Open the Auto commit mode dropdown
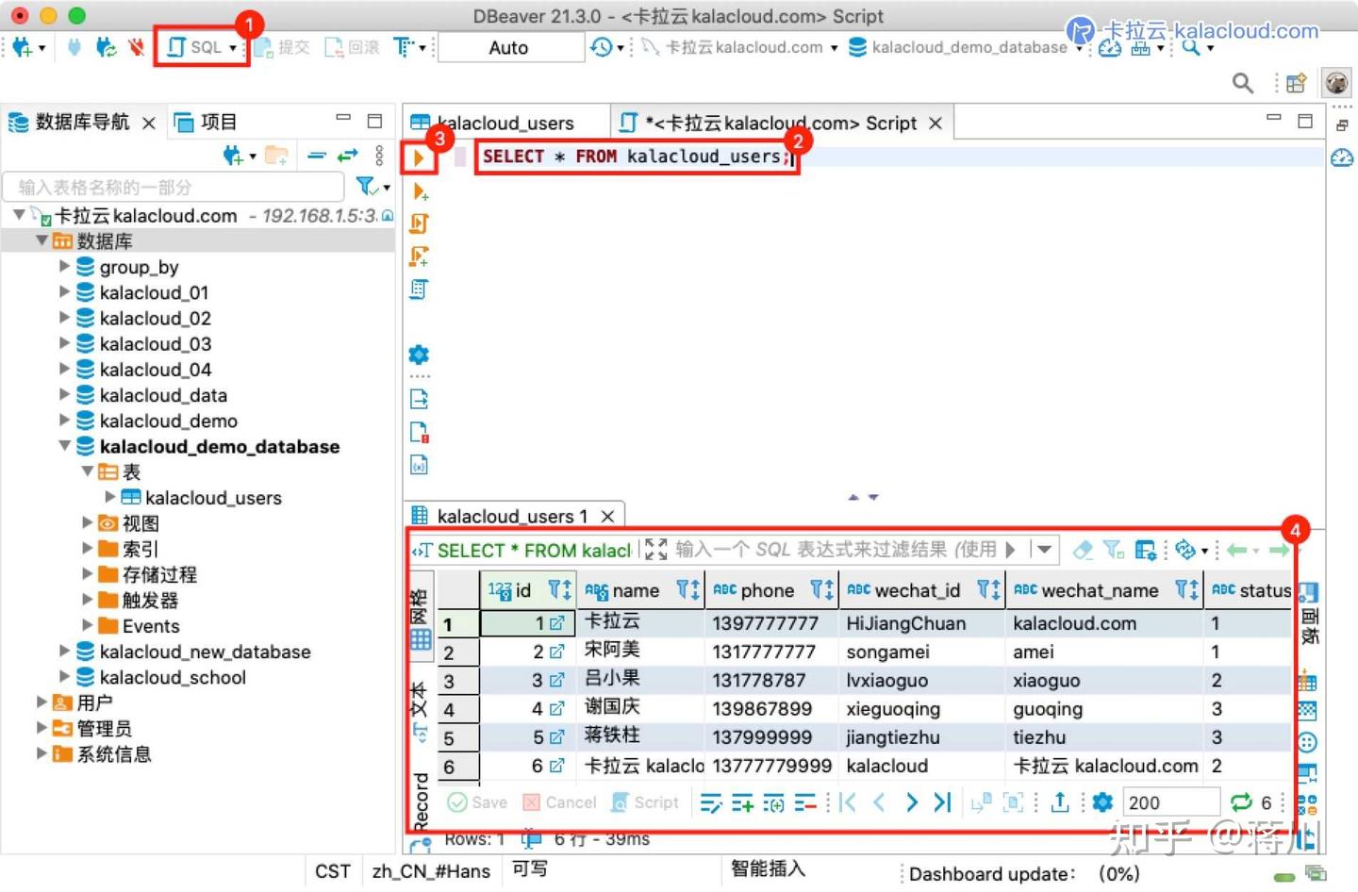Viewport: 1358px width, 892px height. point(509,47)
